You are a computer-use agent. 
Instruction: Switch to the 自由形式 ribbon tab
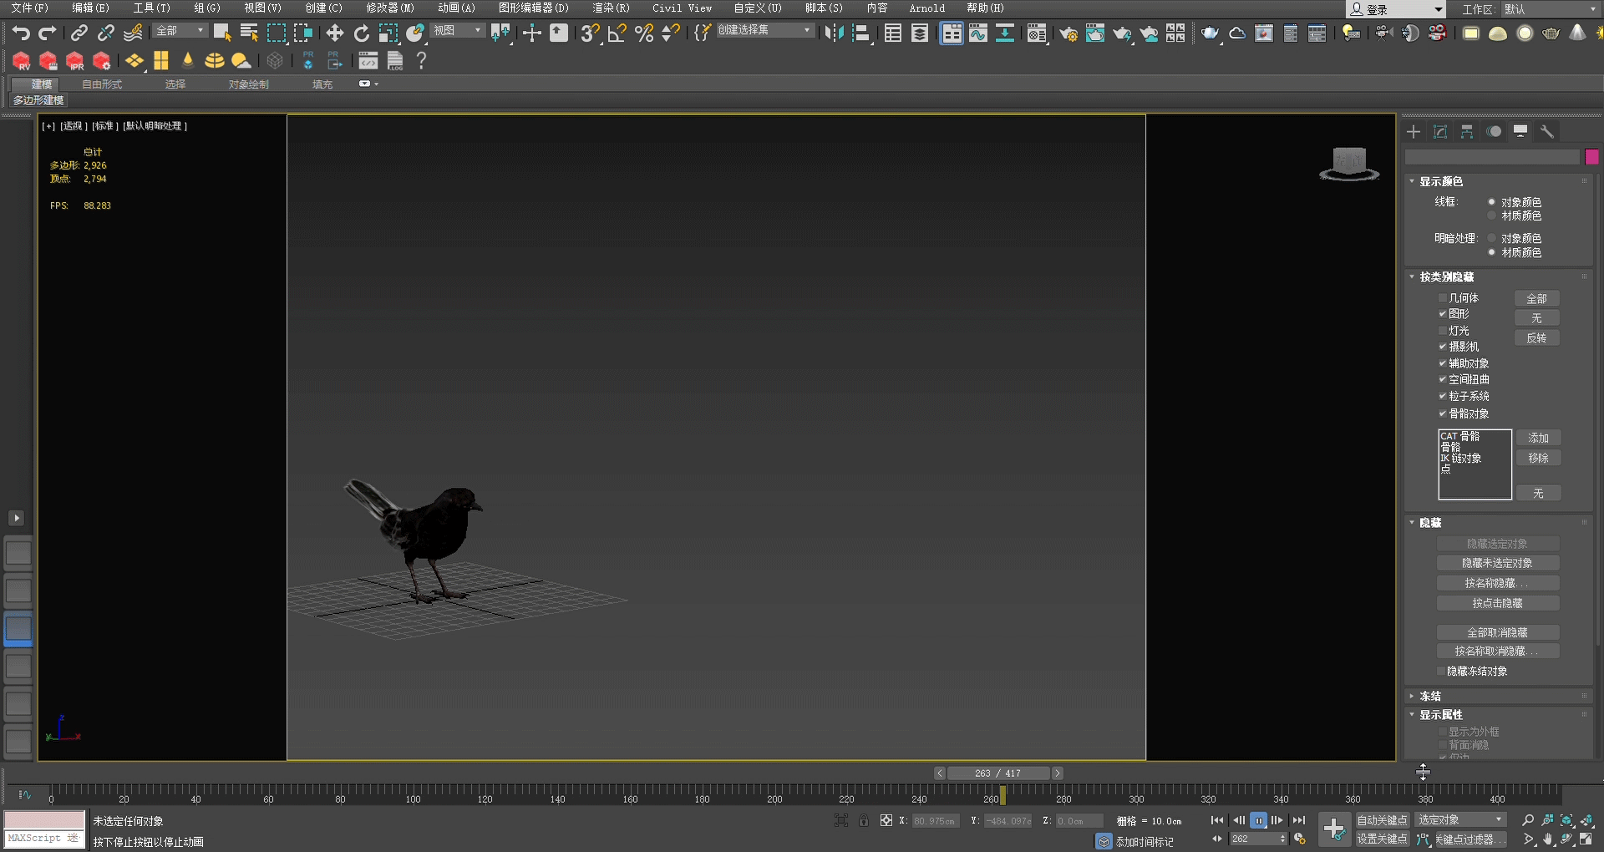[x=102, y=84]
